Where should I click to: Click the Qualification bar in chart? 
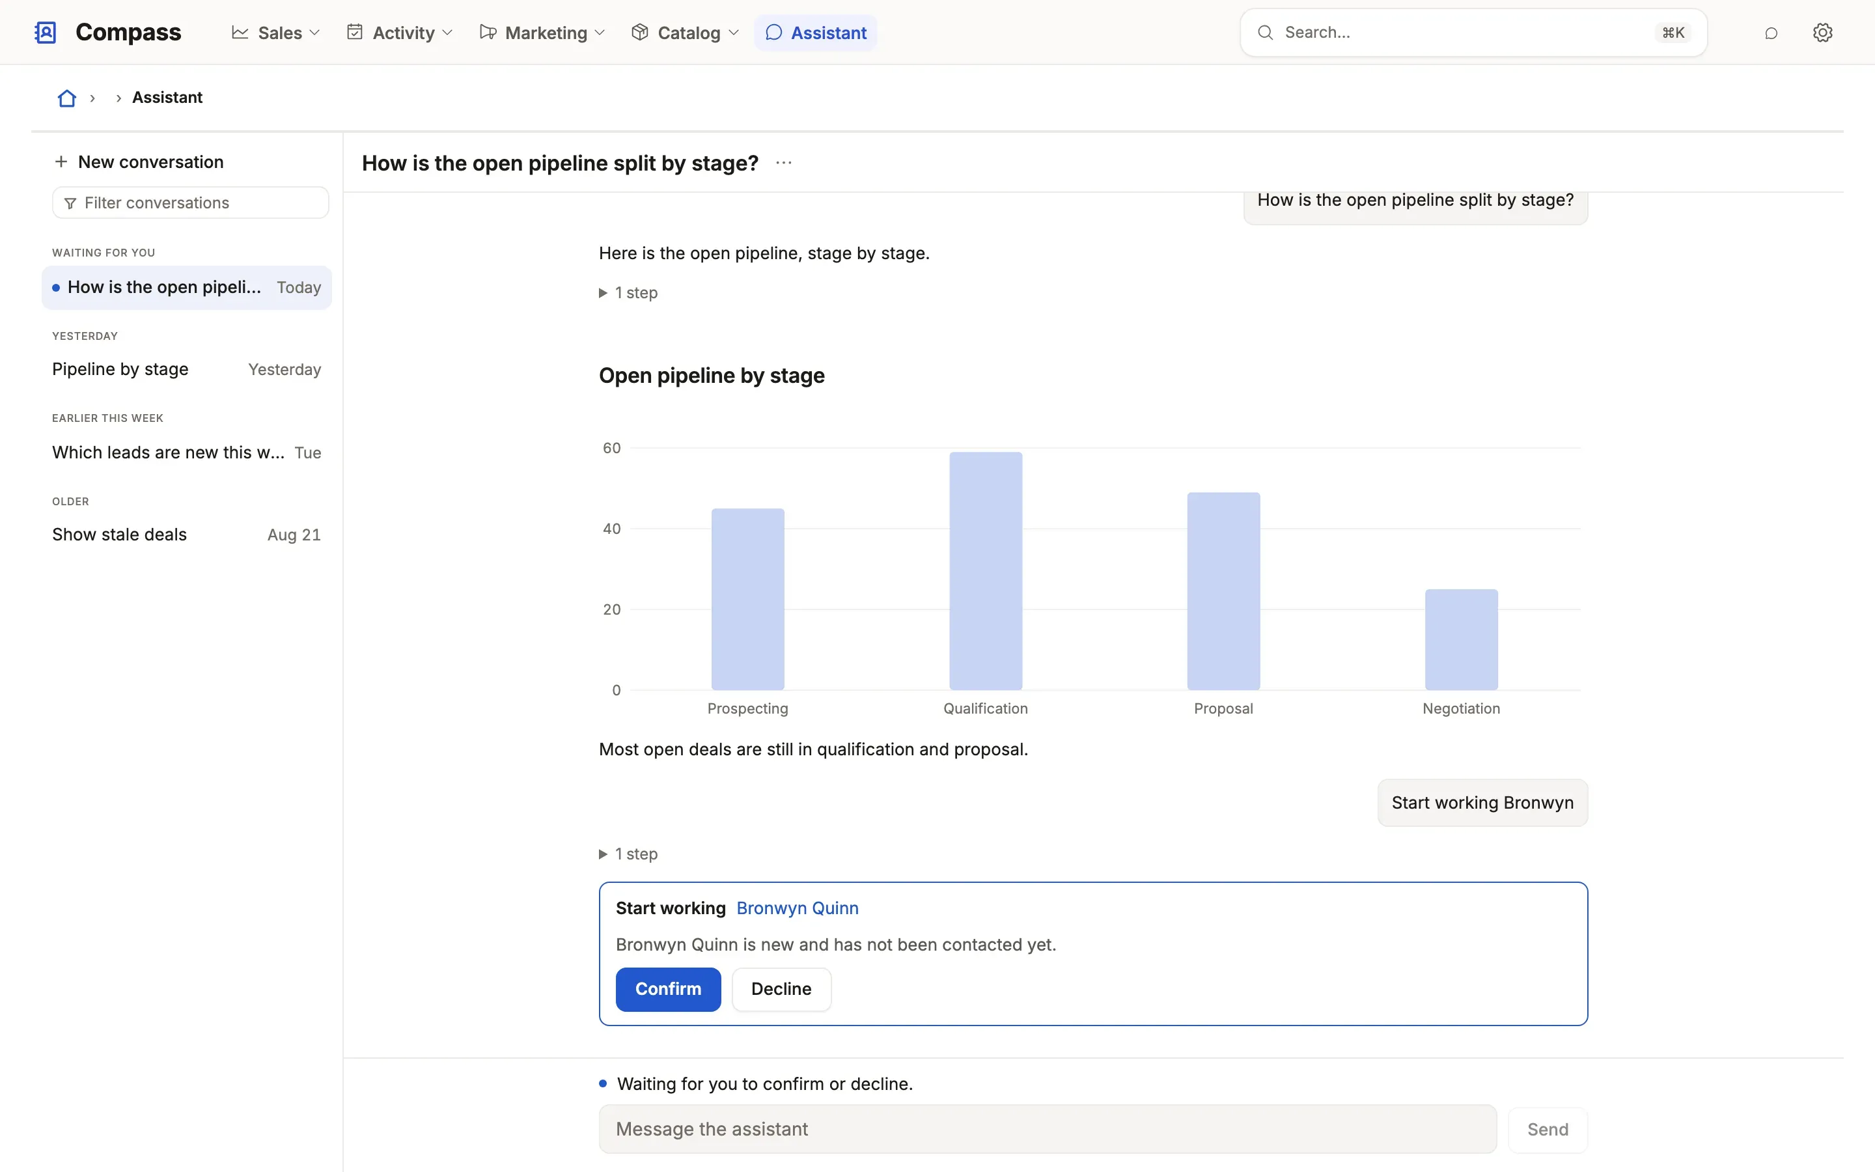pos(986,571)
